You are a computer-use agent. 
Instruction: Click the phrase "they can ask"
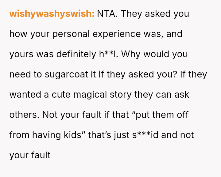(x=162, y=95)
